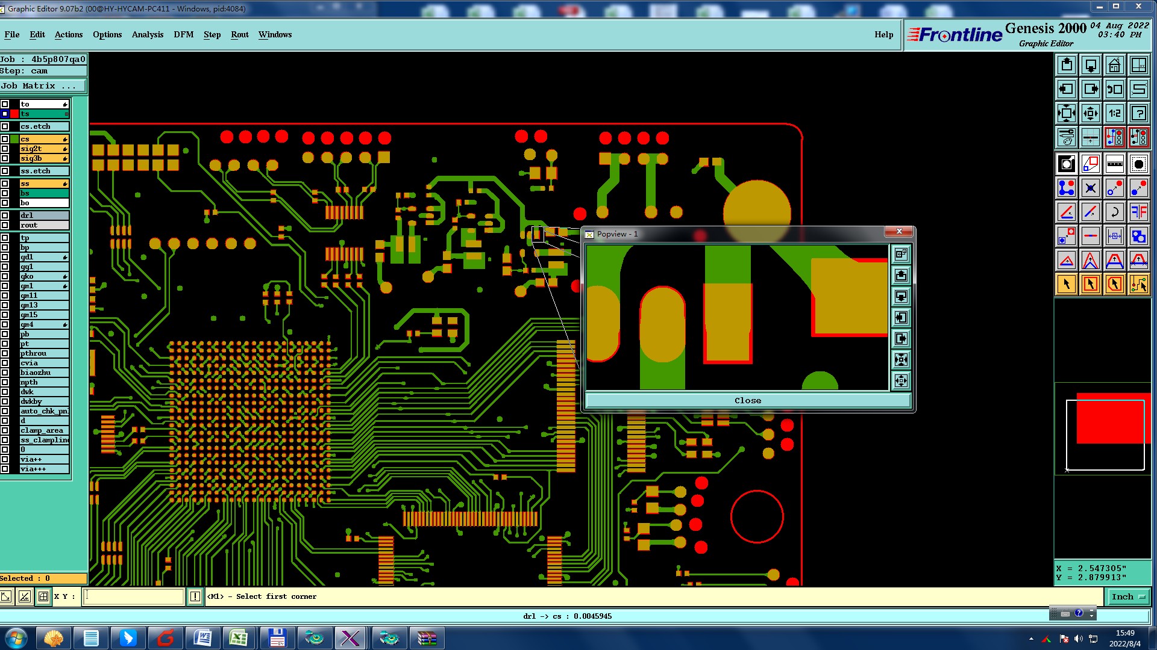
Task: Choose the arrow select pointer tool
Action: (x=1066, y=284)
